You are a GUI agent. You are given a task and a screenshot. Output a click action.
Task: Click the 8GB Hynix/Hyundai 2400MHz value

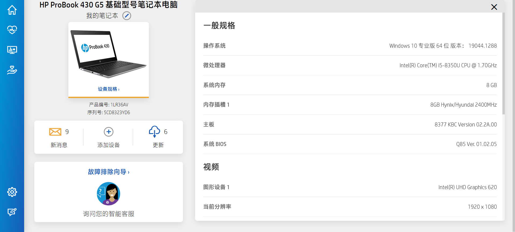(464, 105)
